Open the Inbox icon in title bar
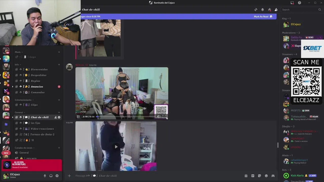 [292, 3]
